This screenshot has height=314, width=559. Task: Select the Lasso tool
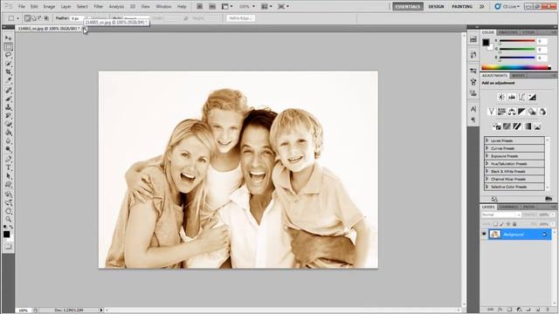point(8,55)
